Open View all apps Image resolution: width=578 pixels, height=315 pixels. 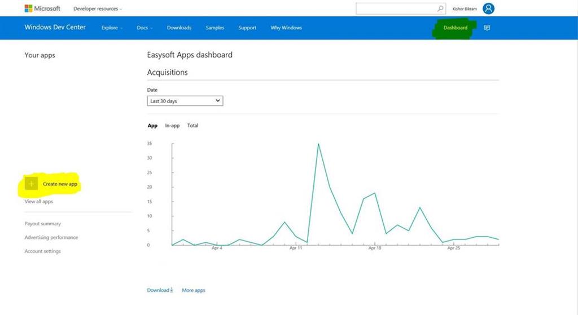39,202
